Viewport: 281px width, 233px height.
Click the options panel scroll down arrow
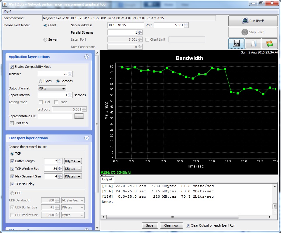pos(97,228)
